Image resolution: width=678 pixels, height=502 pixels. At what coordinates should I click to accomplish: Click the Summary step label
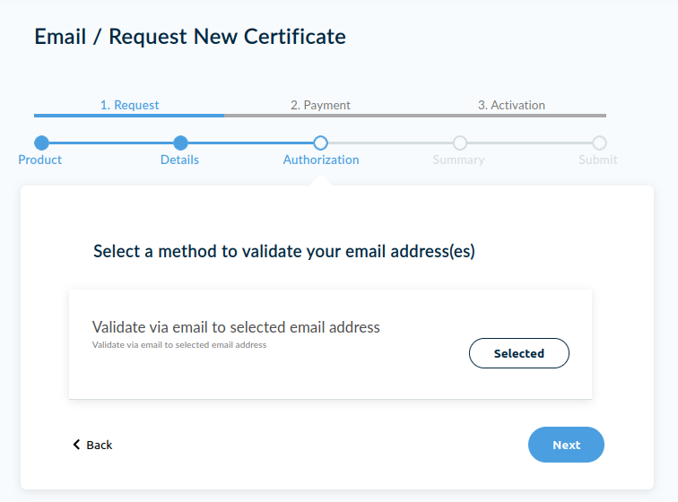click(458, 160)
